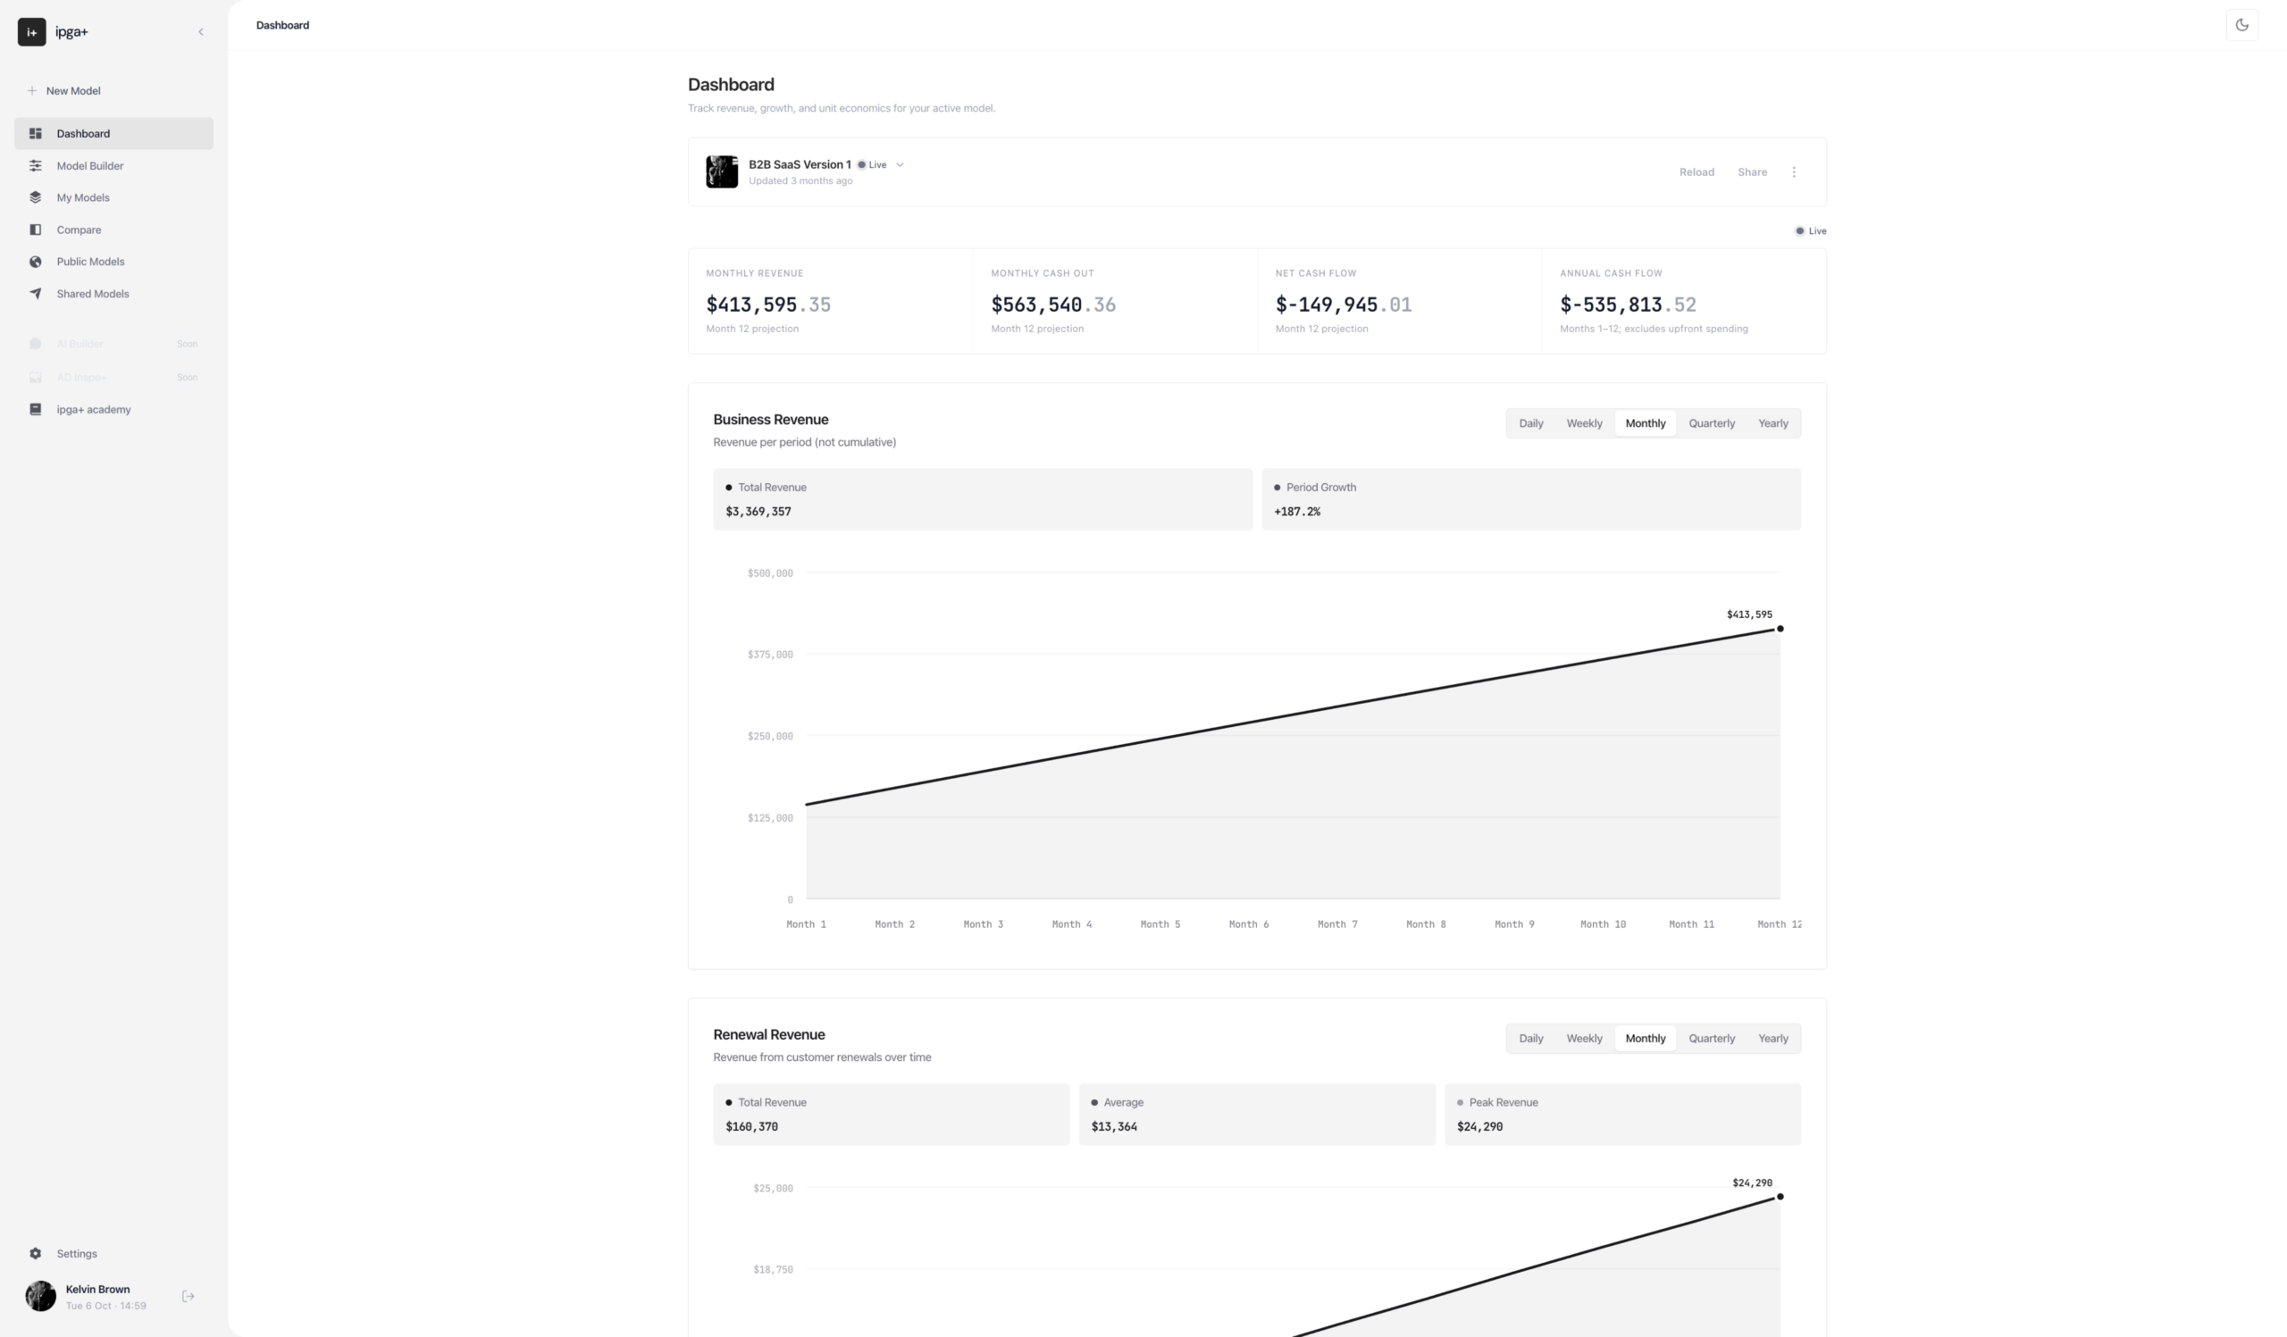
Task: Click the ipga+ academy book icon
Action: pyautogui.click(x=36, y=410)
